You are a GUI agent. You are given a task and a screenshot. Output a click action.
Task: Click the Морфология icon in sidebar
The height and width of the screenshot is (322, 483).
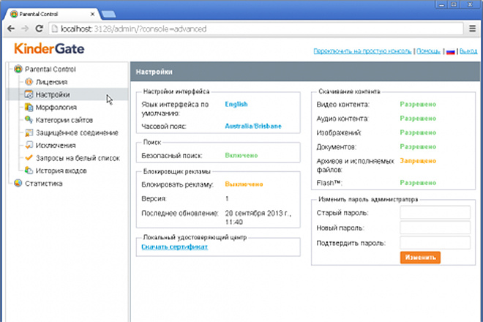coord(29,107)
